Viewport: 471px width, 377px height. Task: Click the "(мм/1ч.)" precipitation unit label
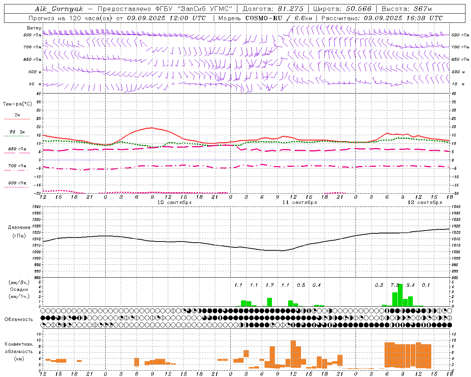click(19, 296)
